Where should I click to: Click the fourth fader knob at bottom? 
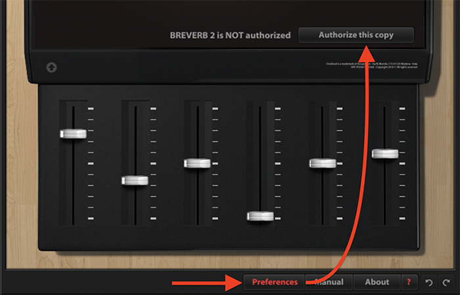point(260,216)
